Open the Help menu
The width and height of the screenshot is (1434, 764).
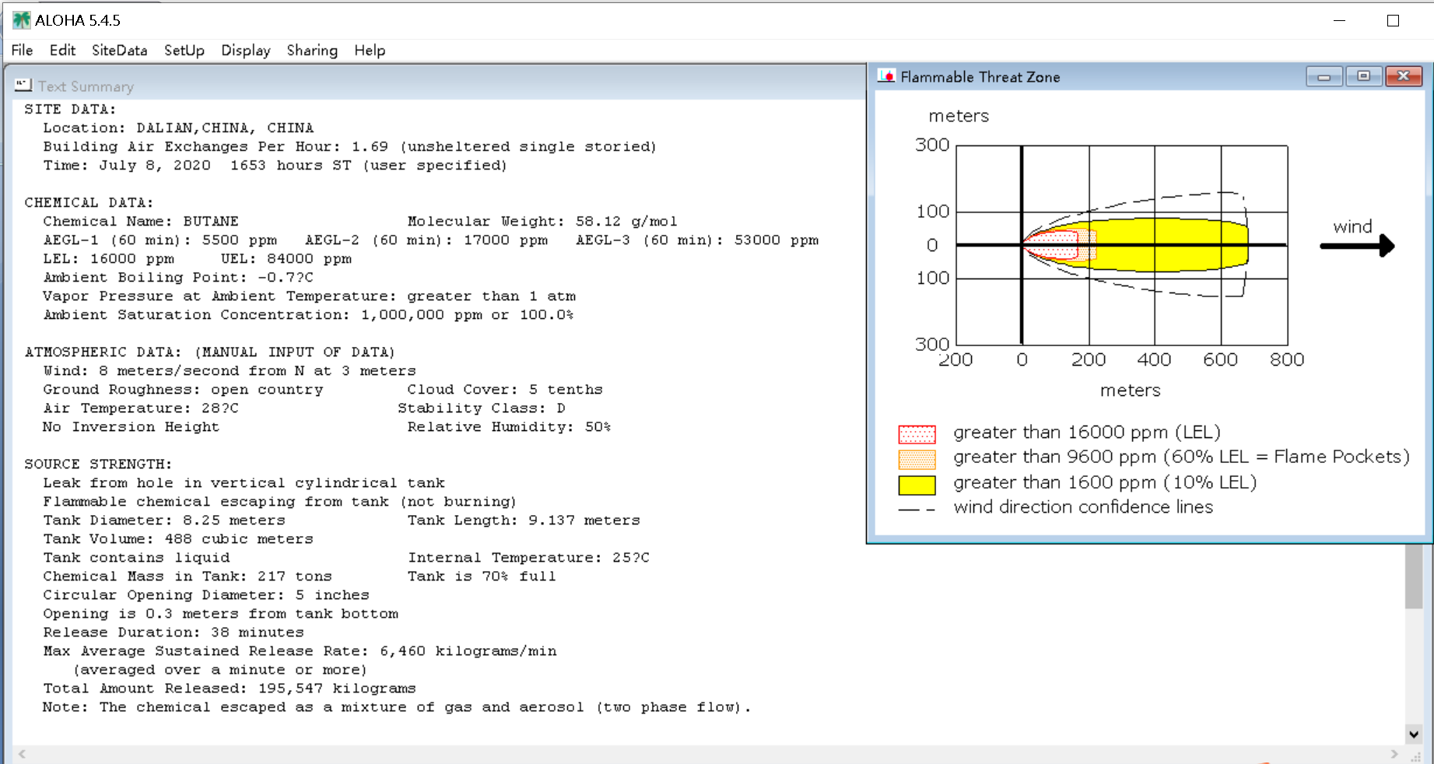pyautogui.click(x=370, y=51)
